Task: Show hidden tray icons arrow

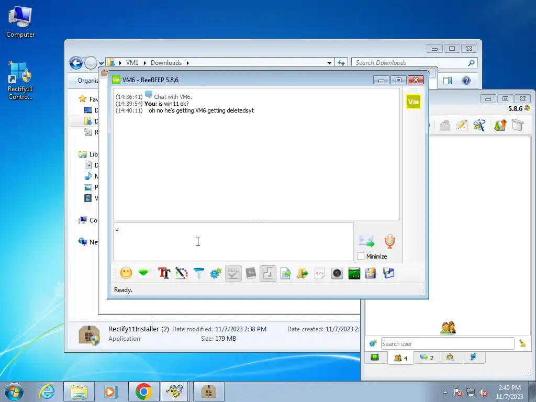Action: [445, 392]
